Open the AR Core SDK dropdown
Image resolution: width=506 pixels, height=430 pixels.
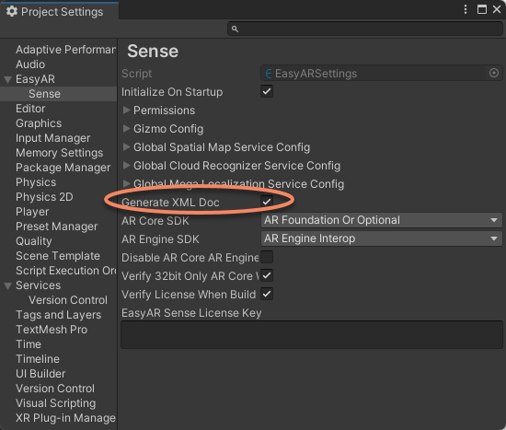pyautogui.click(x=381, y=220)
